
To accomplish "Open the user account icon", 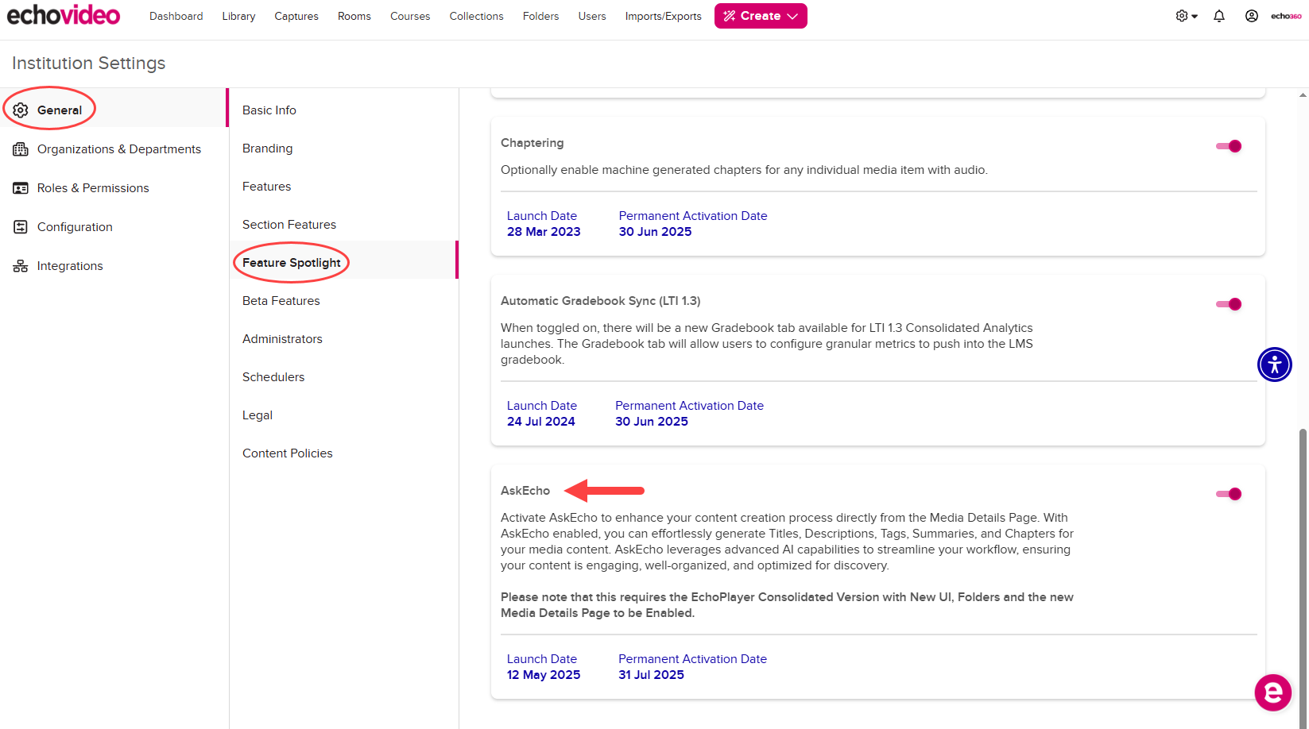I will [1252, 16].
